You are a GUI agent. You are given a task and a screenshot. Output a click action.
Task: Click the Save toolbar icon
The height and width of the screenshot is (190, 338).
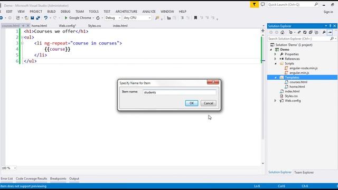(x=32, y=18)
